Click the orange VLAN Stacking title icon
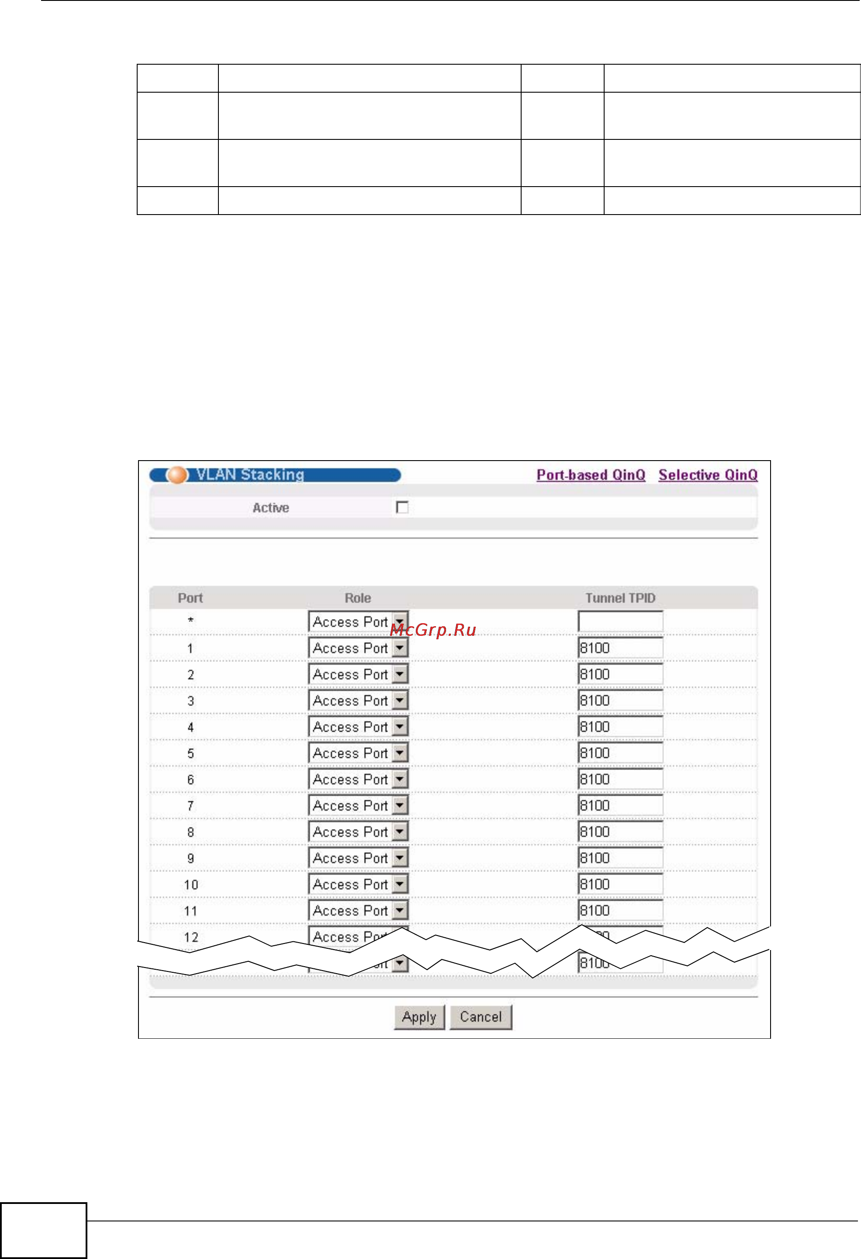Viewport: 861px width, 1259px height. tap(177, 475)
